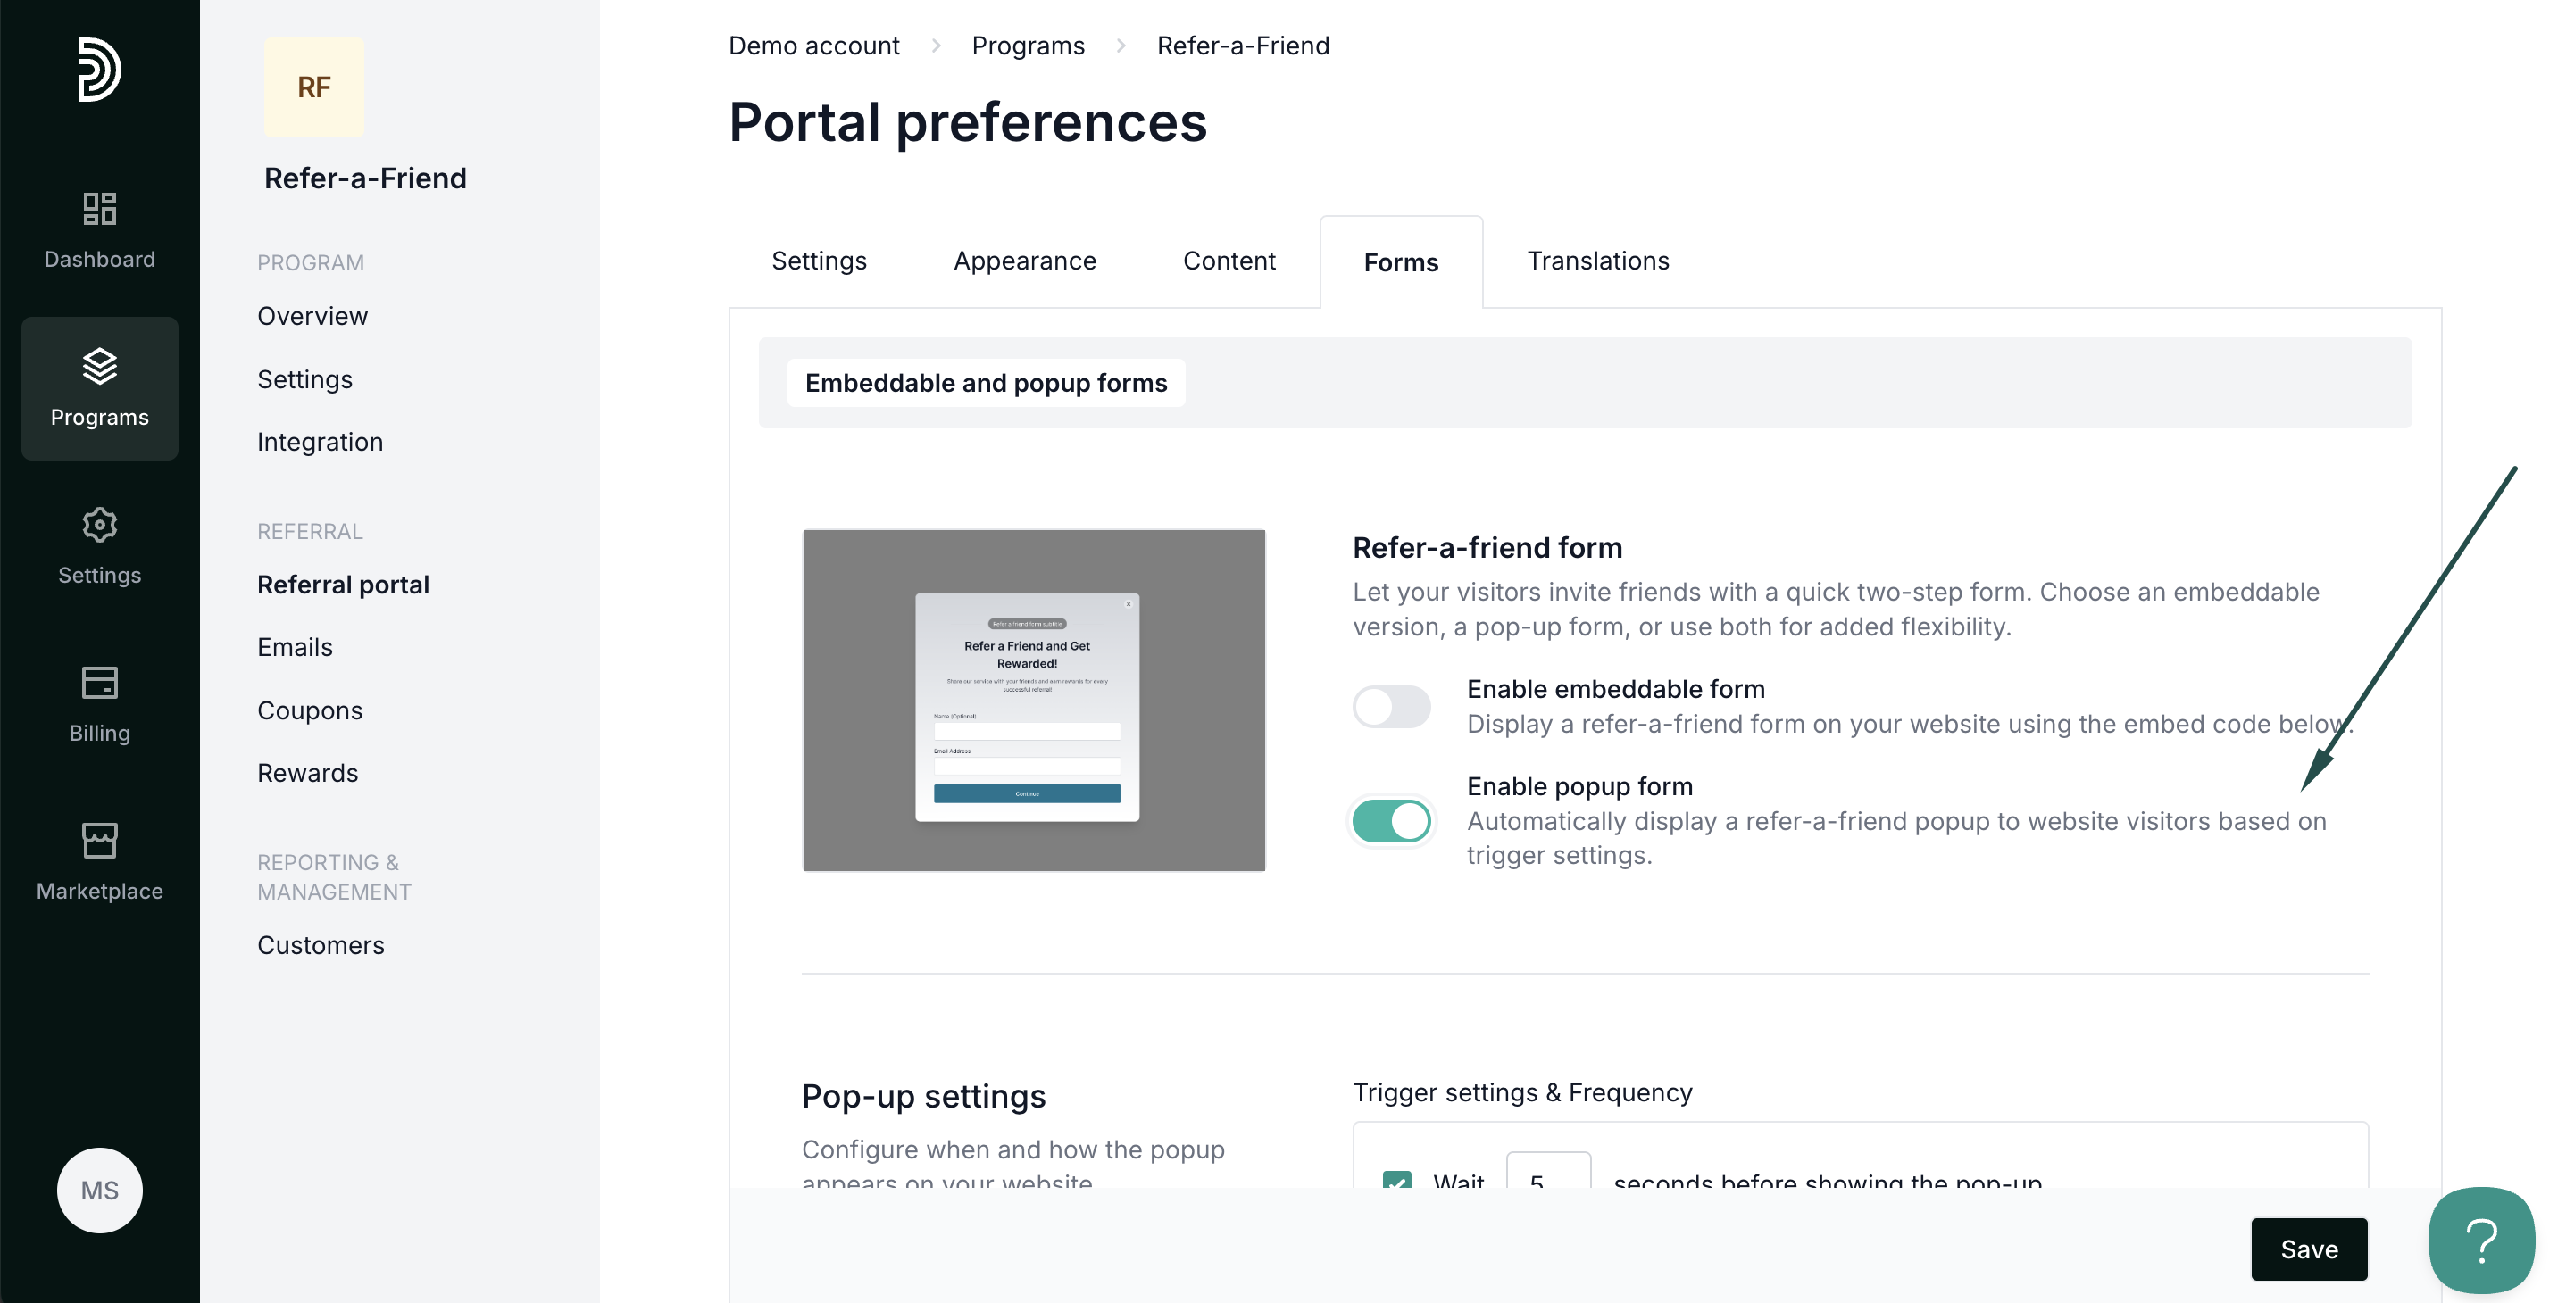The height and width of the screenshot is (1303, 2566).
Task: Switch to the Translations tab
Action: 1598,261
